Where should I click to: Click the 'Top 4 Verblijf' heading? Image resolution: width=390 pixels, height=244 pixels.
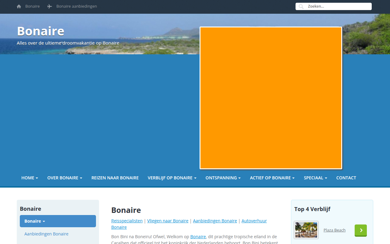tap(312, 209)
